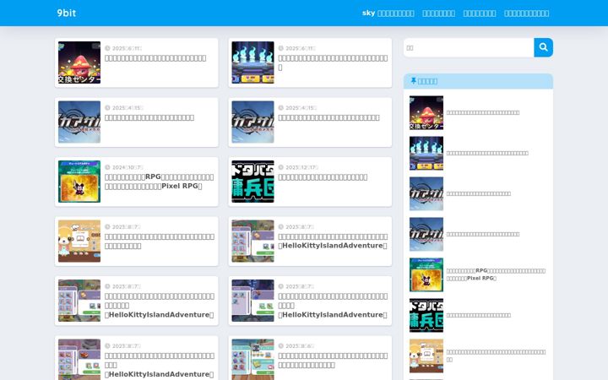Viewport: 608px width, 380px height.
Task: Open the sidebar ドタバタ傭兵団 thumbnail
Action: pos(426,315)
